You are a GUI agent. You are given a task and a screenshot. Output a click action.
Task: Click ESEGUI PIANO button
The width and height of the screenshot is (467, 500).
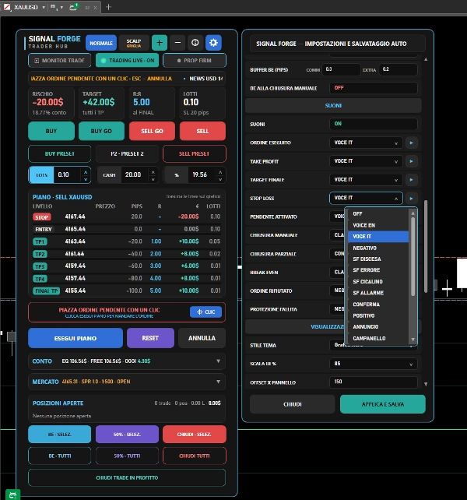click(x=75, y=338)
